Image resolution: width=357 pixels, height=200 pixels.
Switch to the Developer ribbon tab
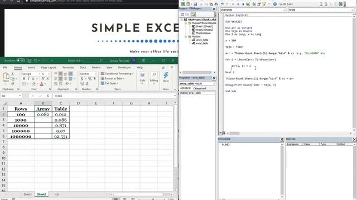(124, 67)
